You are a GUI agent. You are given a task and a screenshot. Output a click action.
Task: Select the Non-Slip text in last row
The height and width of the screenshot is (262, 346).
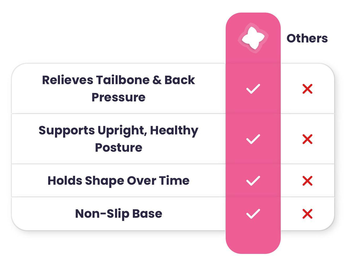(101, 214)
